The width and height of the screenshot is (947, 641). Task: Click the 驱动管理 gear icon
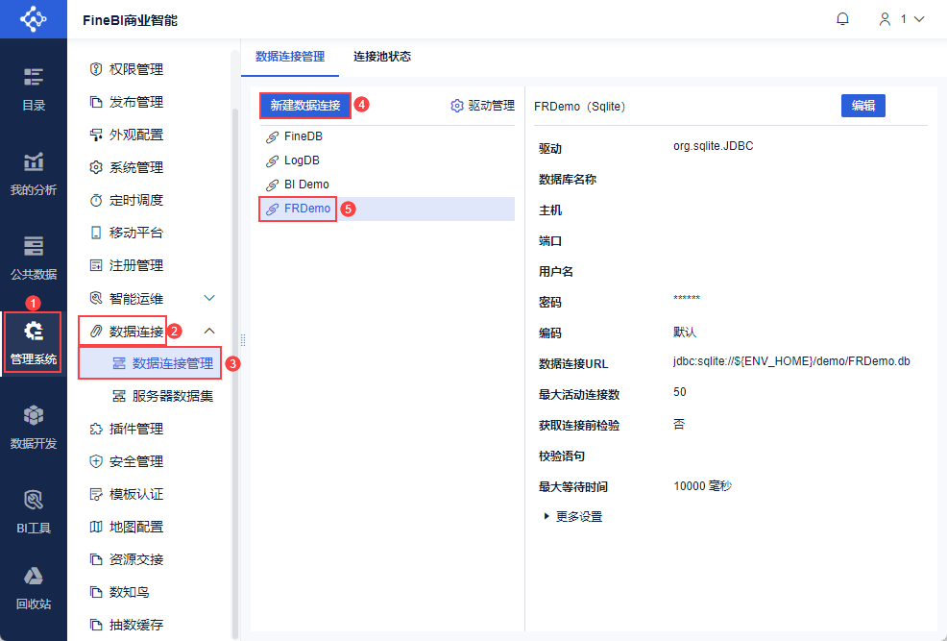tap(457, 106)
